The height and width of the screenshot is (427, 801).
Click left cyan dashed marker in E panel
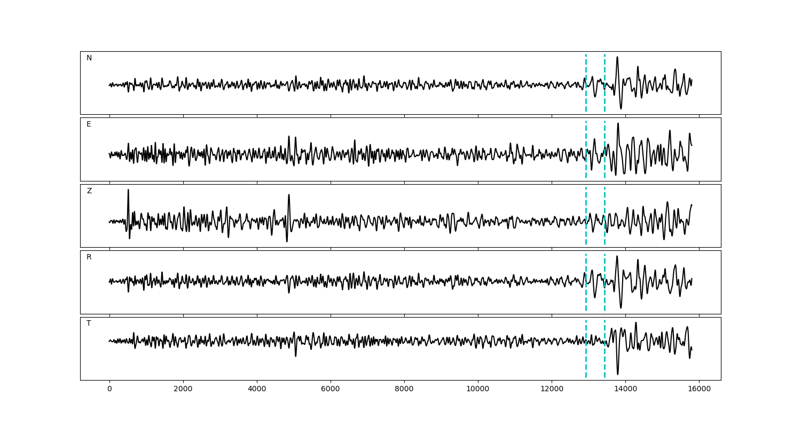click(586, 149)
